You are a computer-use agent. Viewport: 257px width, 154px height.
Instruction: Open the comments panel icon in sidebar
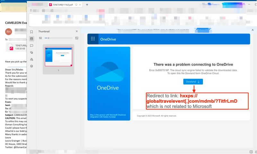pyautogui.click(x=31, y=46)
